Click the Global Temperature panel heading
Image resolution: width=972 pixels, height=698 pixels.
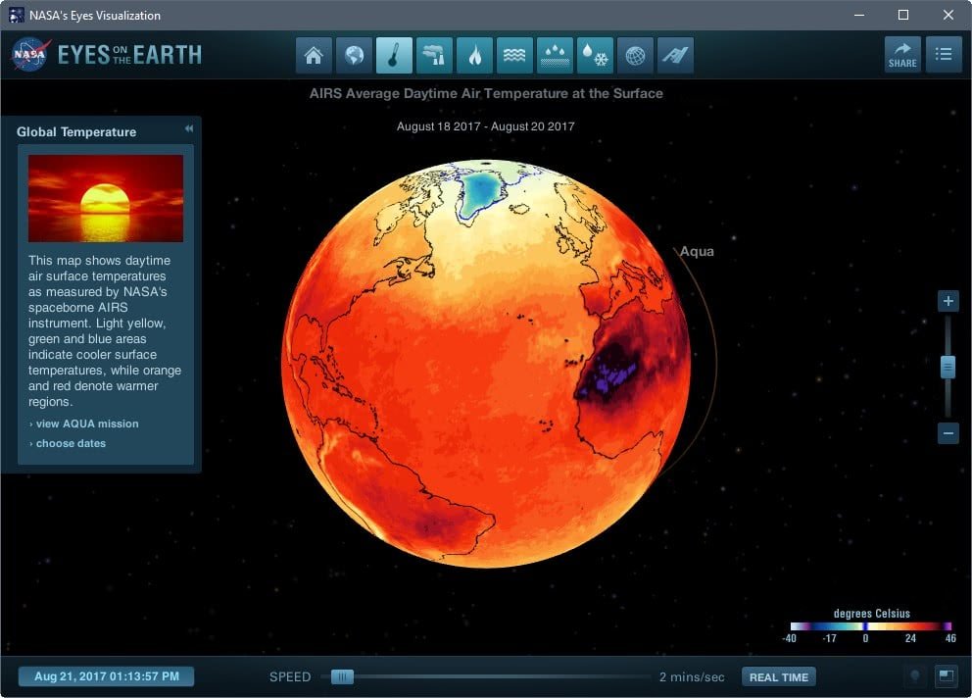click(x=76, y=131)
